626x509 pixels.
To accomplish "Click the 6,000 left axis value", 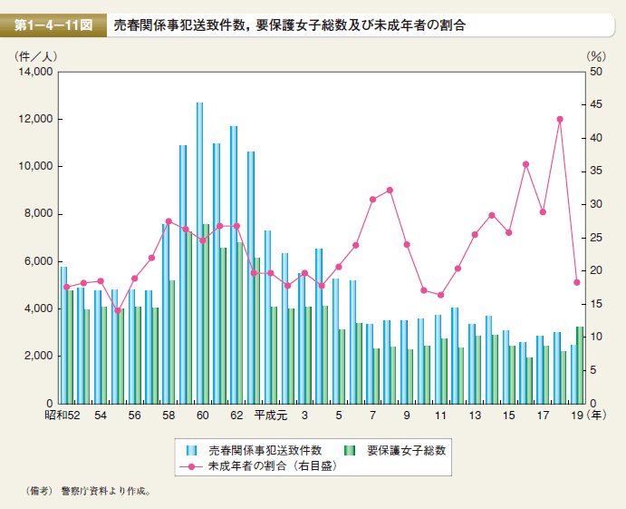I will pyautogui.click(x=37, y=261).
